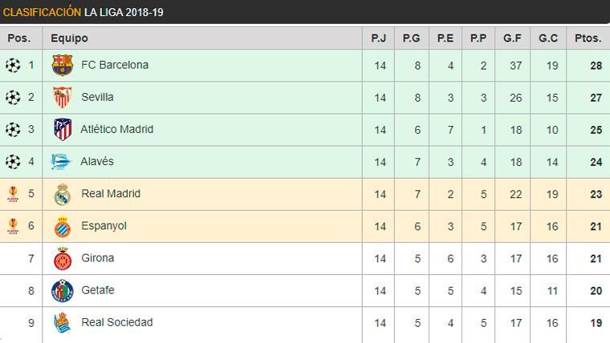
Task: Click the Alavés club crest
Action: pyautogui.click(x=62, y=162)
